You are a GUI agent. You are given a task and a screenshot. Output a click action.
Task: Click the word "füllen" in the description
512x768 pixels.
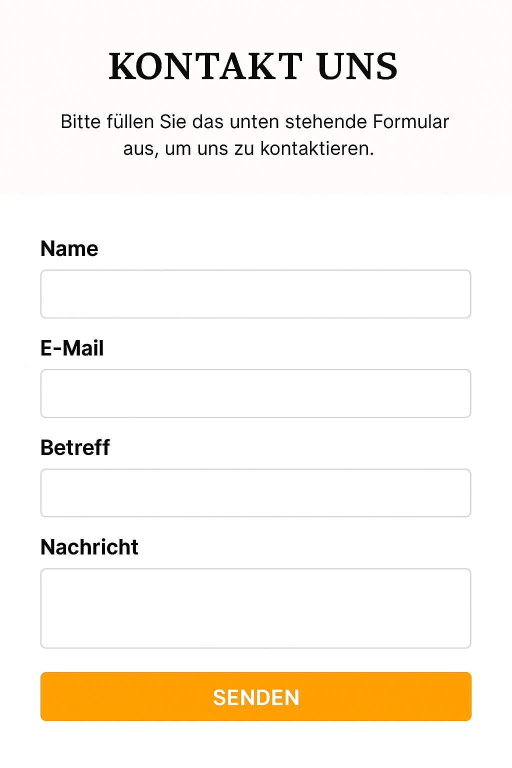point(130,122)
